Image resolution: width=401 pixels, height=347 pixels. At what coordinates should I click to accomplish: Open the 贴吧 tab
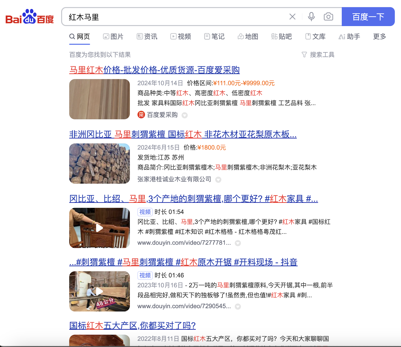point(281,37)
